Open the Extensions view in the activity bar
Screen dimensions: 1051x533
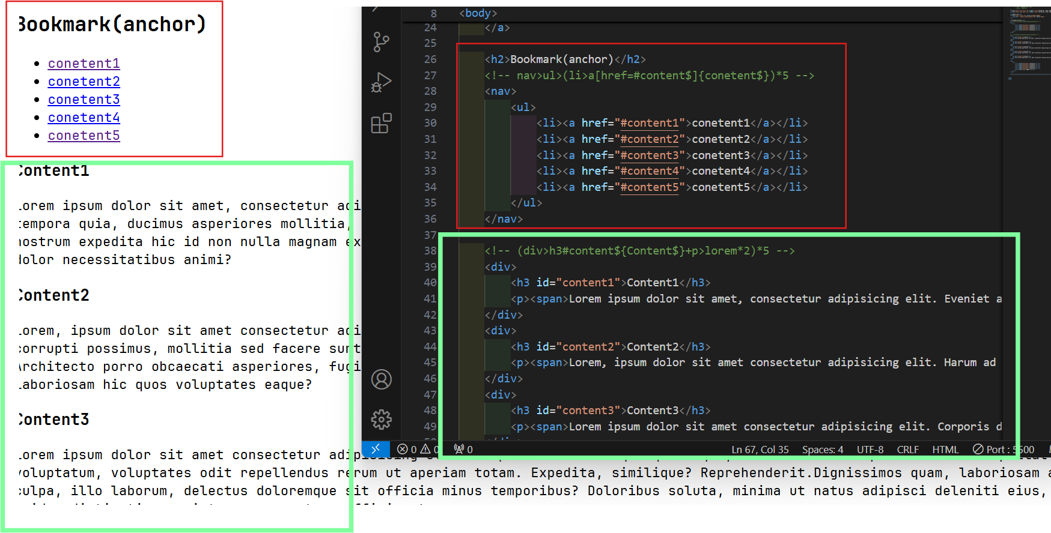coord(381,123)
